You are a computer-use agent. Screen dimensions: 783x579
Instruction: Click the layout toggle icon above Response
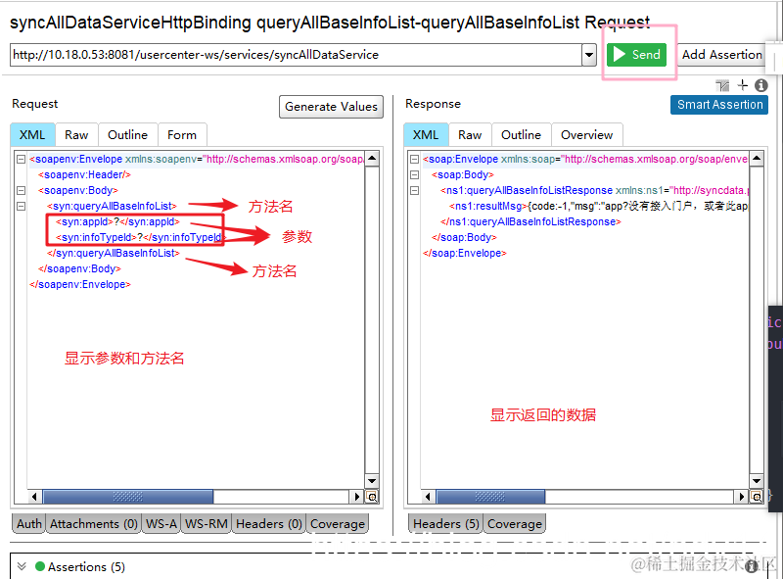pos(722,85)
